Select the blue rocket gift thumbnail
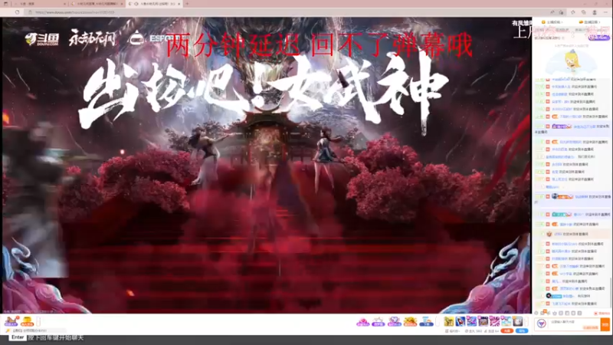The height and width of the screenshot is (345, 613). click(461, 321)
